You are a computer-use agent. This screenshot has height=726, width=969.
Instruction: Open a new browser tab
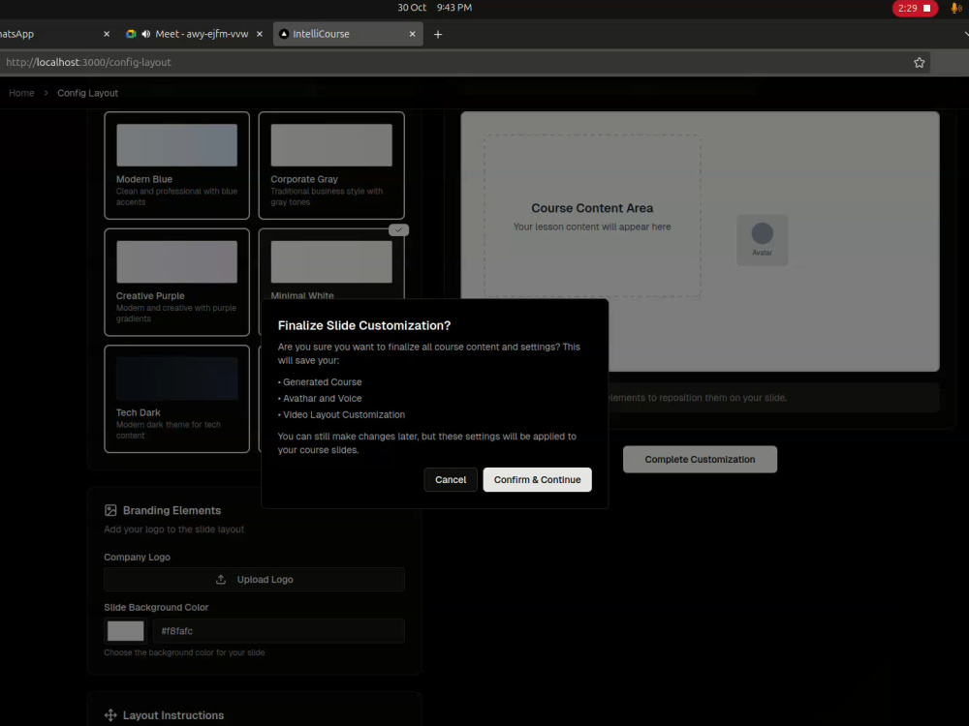[x=438, y=35]
